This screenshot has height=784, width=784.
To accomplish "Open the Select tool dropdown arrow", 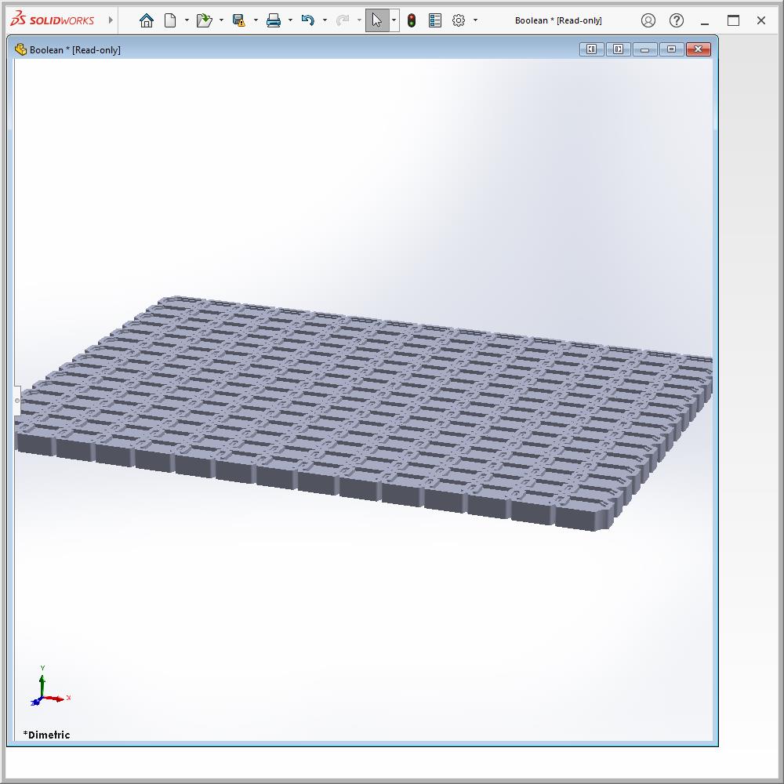I will 394,20.
